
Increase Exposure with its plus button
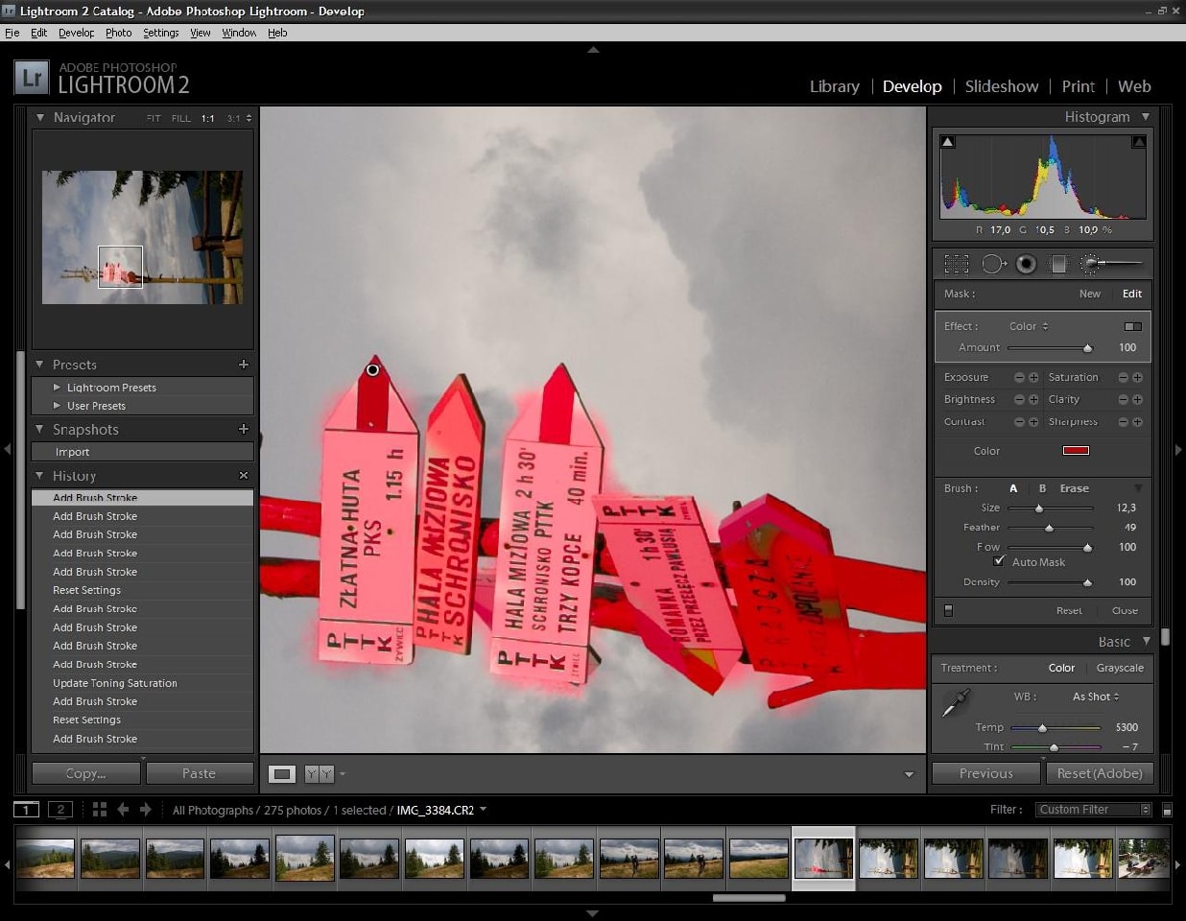pyautogui.click(x=1033, y=377)
